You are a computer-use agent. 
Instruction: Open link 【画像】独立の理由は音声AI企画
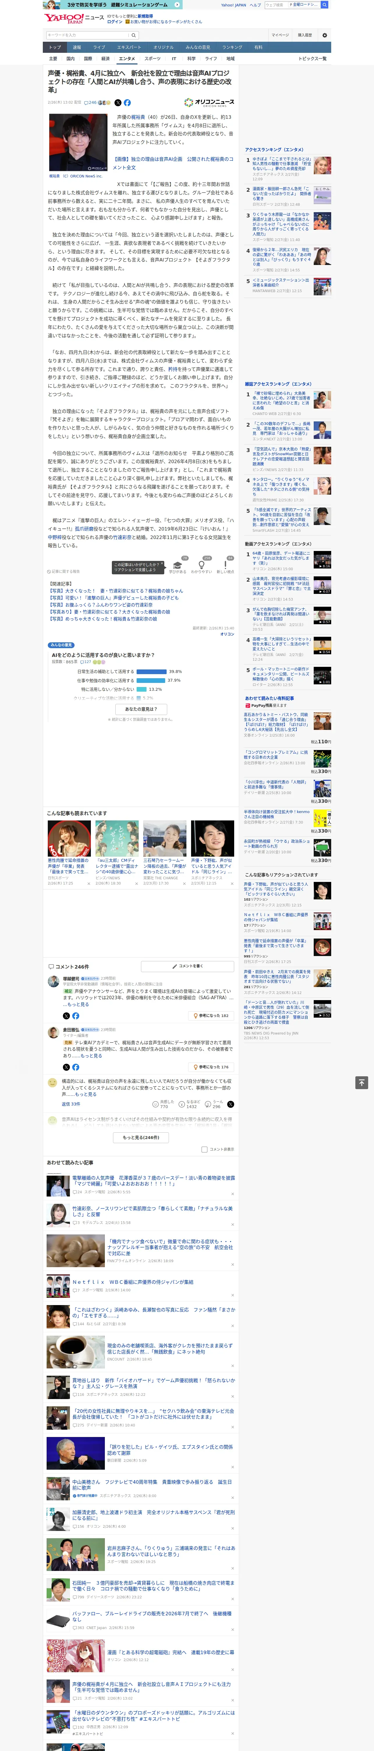(x=172, y=163)
